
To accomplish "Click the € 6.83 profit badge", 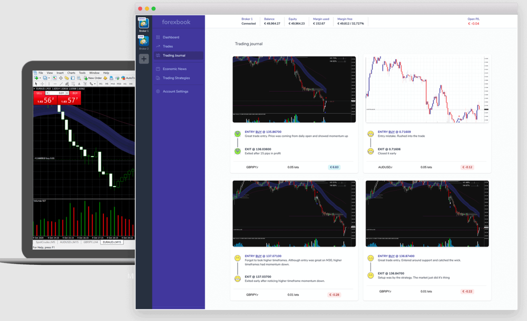I will pos(334,167).
